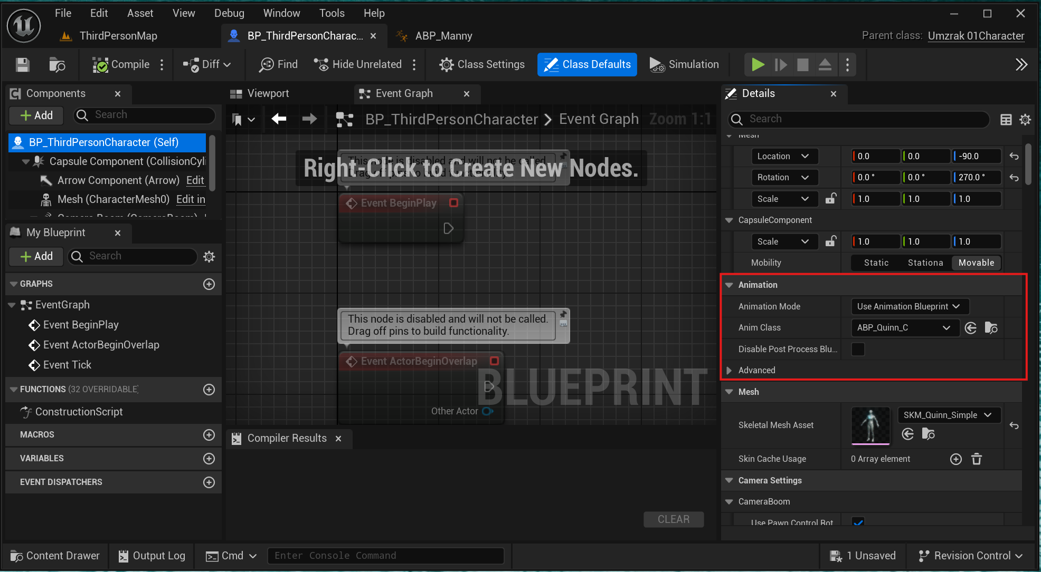Use selected asset for Anim Class
Viewport: 1041px width, 572px height.
pos(971,328)
